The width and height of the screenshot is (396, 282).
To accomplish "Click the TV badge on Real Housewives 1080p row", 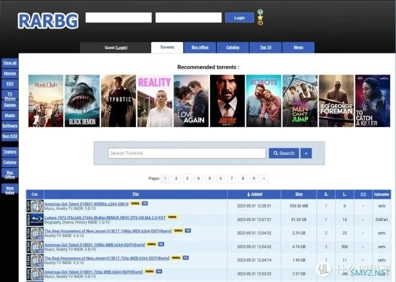I will click(188, 231).
